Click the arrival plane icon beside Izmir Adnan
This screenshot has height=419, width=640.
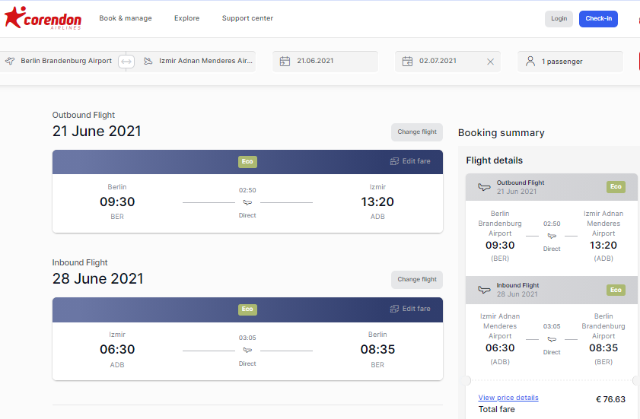coord(148,61)
